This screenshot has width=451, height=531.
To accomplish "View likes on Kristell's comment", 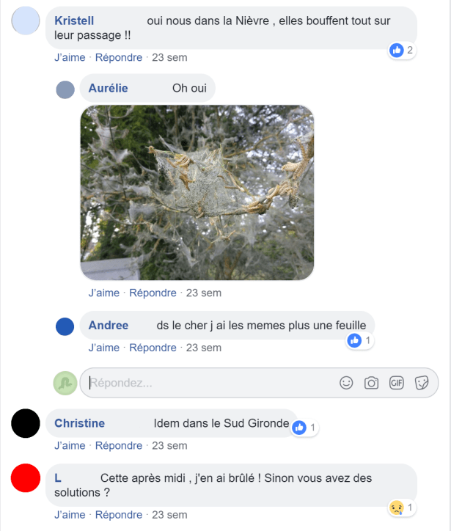I will 402,51.
